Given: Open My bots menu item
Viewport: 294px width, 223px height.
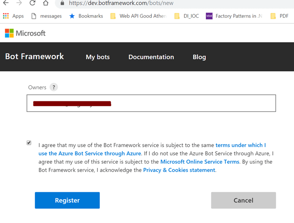Looking at the screenshot, I should [x=98, y=57].
